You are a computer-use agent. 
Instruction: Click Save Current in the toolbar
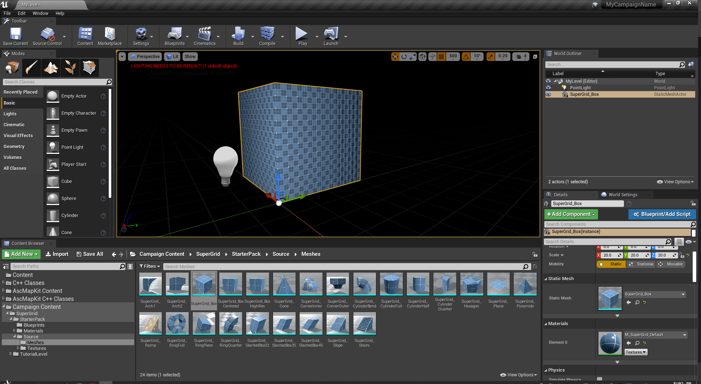pos(15,36)
